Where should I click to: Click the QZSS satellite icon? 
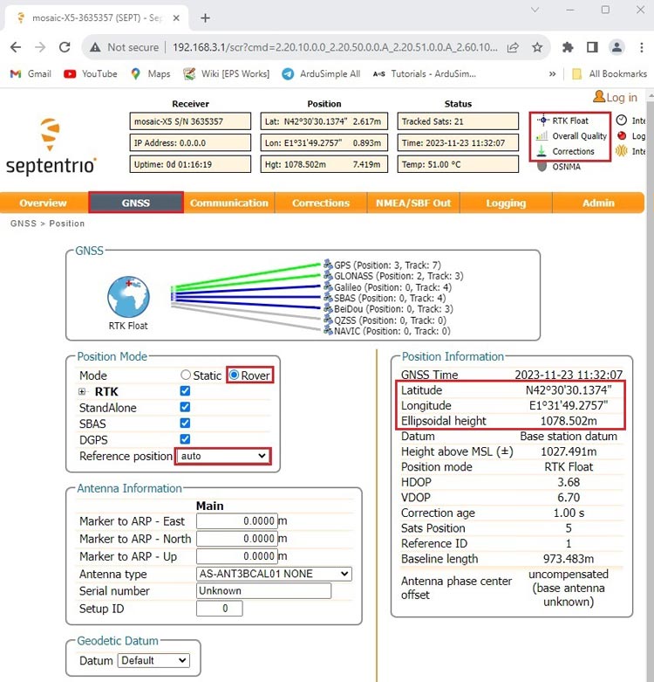click(328, 320)
